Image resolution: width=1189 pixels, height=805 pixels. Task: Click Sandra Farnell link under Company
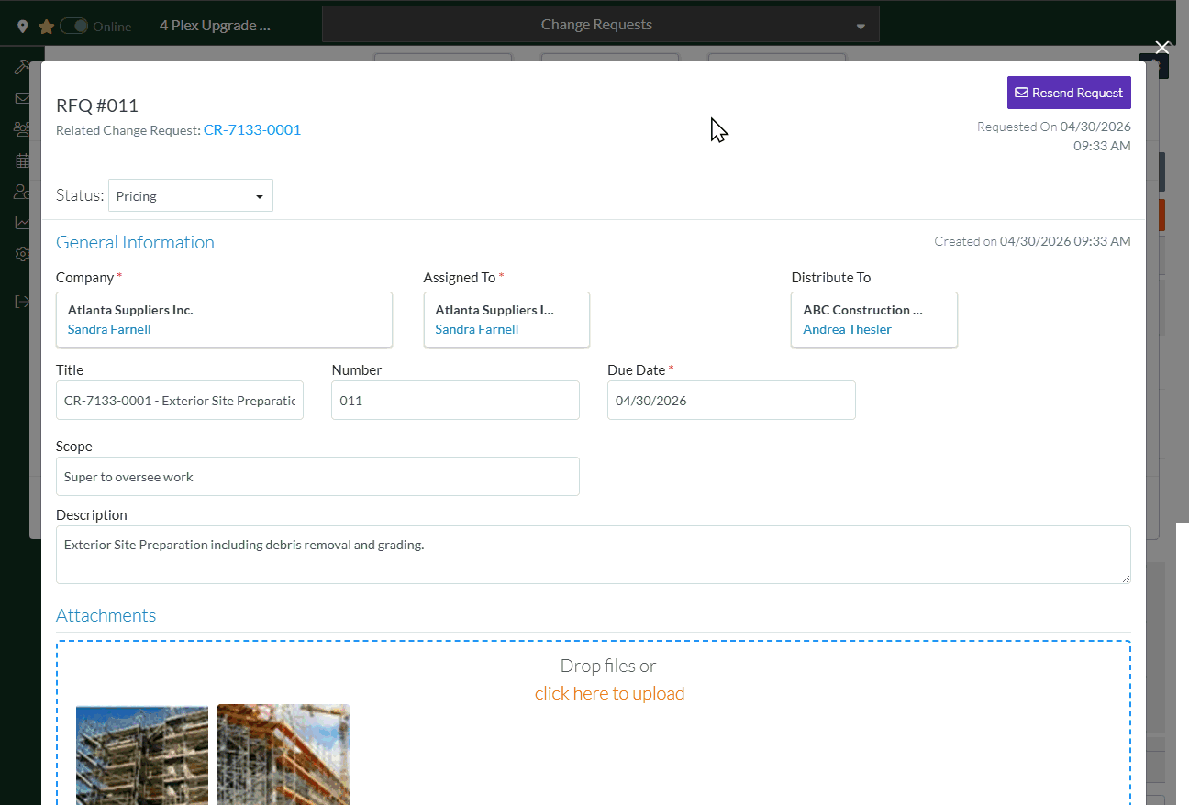point(109,329)
